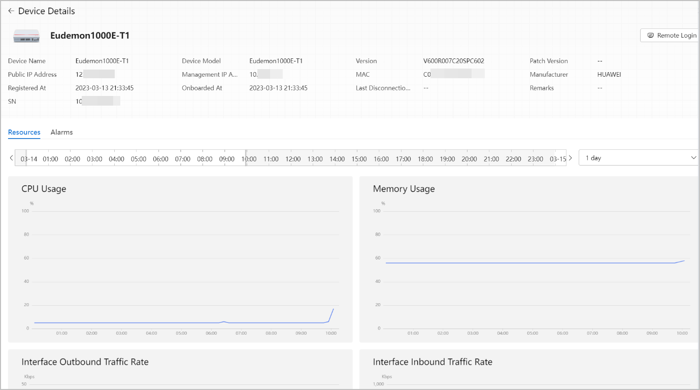Viewport: 700px width, 390px height.
Task: Go back using the Device Details arrow
Action: coord(11,11)
